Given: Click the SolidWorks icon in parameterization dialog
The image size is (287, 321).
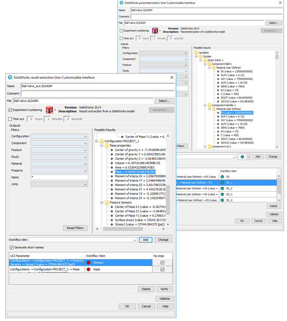Looking at the screenshot, I should 155,30.
